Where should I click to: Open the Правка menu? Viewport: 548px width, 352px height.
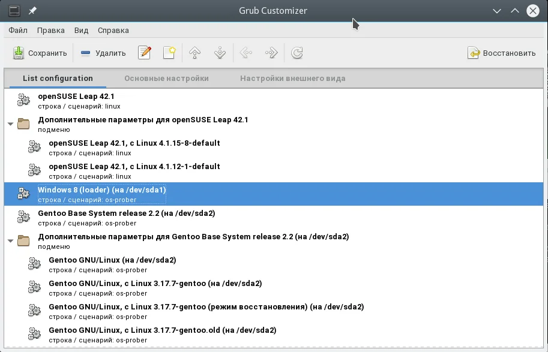[x=50, y=31]
